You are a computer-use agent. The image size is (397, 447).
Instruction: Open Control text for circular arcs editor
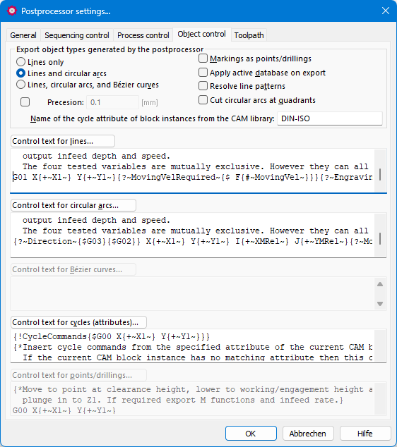point(73,205)
